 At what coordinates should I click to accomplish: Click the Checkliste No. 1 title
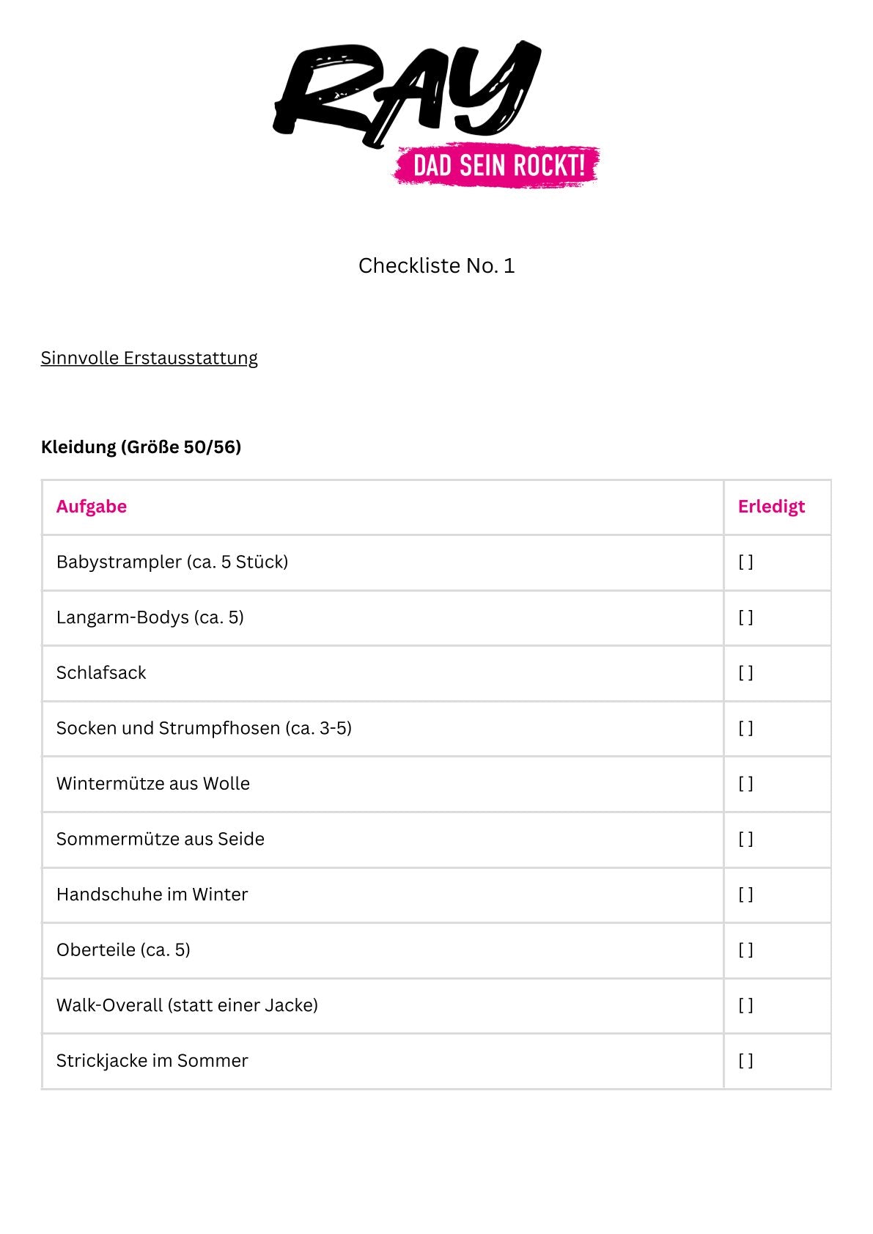[x=437, y=265]
